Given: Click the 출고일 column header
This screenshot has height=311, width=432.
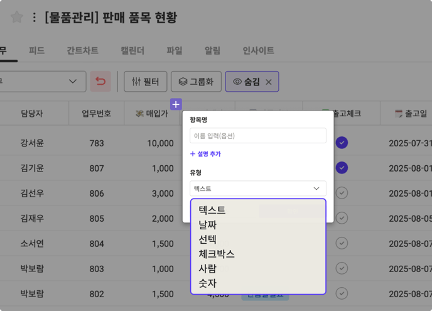Looking at the screenshot, I should 411,113.
